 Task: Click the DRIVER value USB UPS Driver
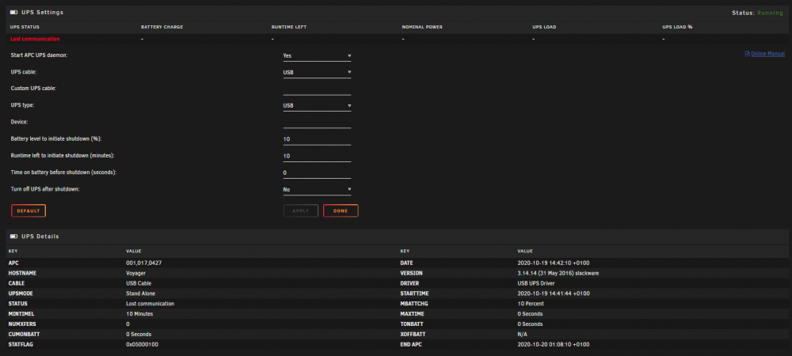[x=536, y=283]
